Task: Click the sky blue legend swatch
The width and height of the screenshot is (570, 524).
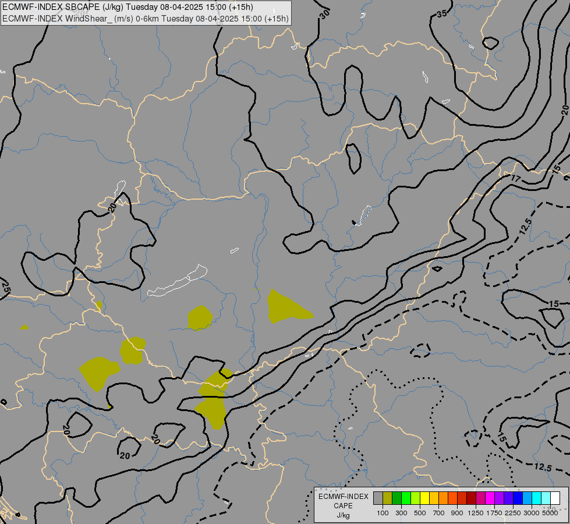Action: click(x=527, y=498)
